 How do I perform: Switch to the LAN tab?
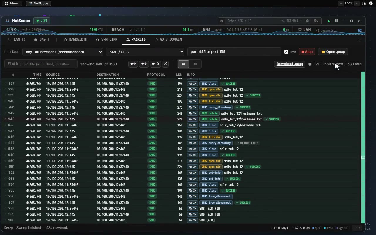pyautogui.click(x=17, y=39)
